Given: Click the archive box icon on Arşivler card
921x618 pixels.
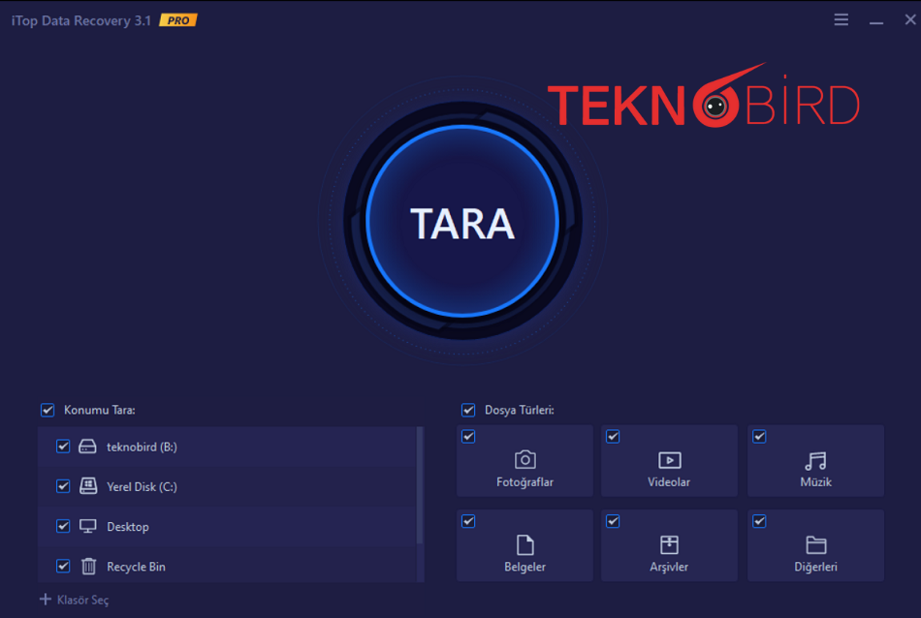Looking at the screenshot, I should point(669,544).
